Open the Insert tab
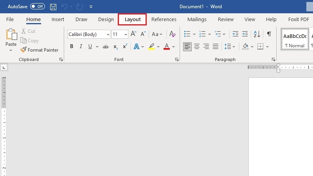The image size is (313, 176). coord(58,19)
